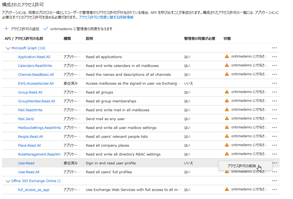The height and width of the screenshot is (199, 293).
Task: Open more options for MailboxSettings.ReadWrite row
Action: pyautogui.click(x=274, y=127)
